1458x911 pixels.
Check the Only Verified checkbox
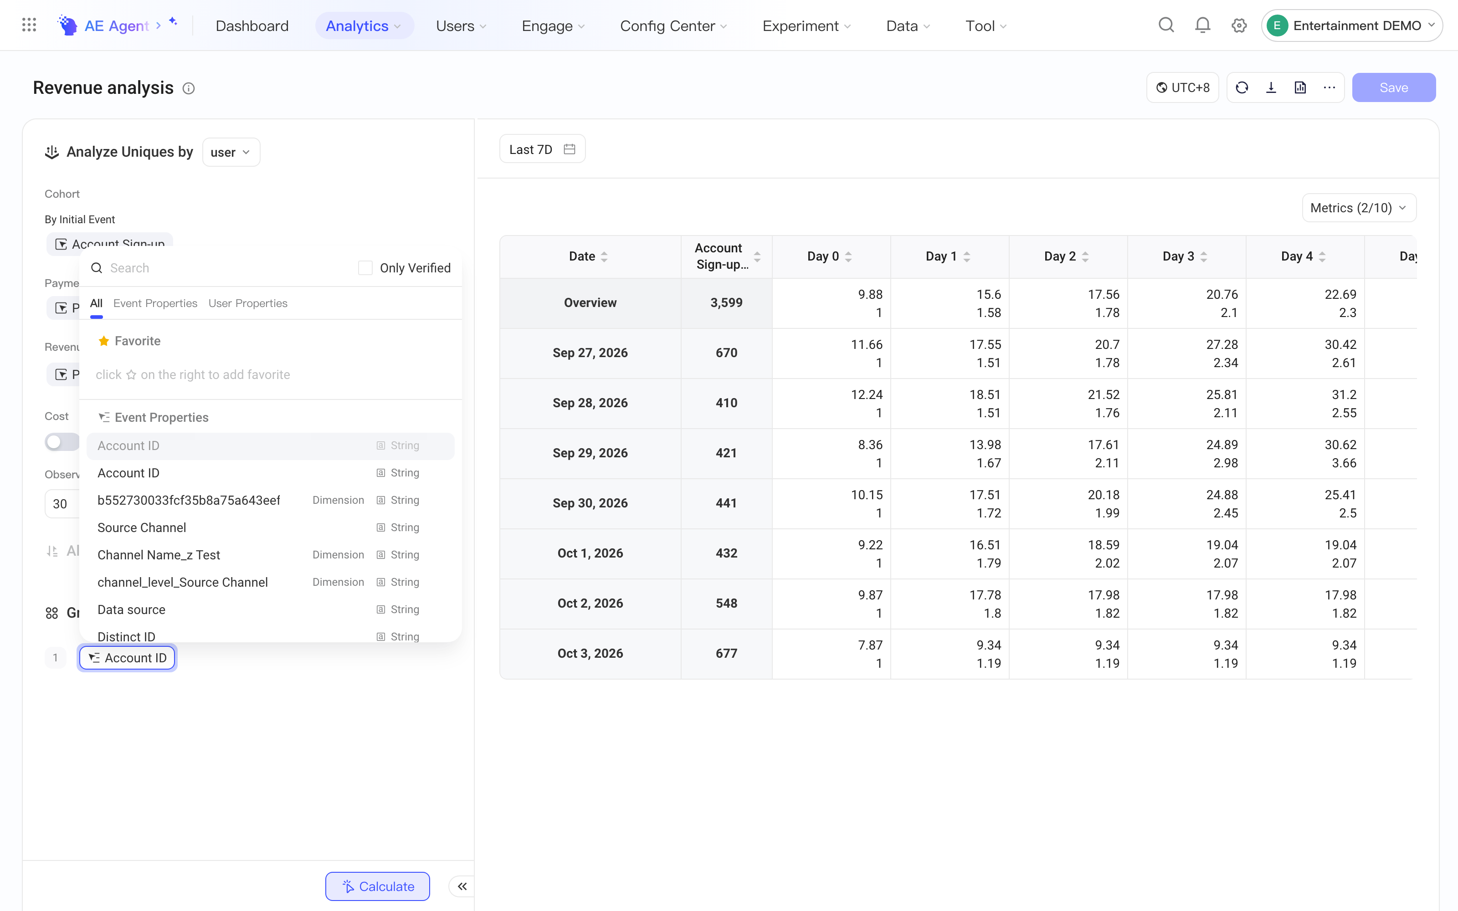pyautogui.click(x=365, y=268)
